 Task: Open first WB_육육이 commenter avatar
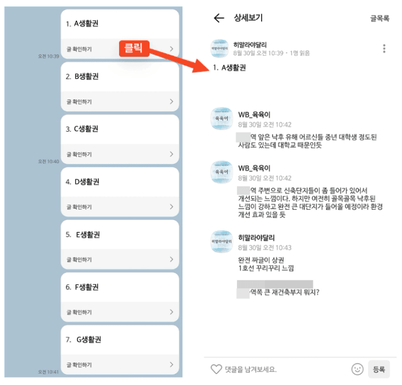click(x=221, y=118)
